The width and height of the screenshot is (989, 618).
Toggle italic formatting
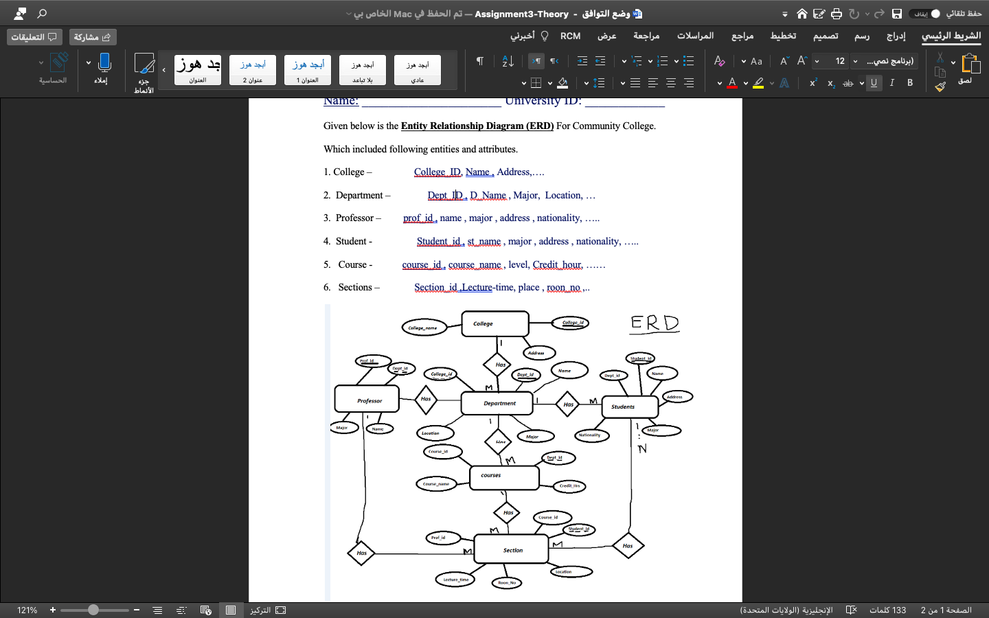tap(891, 82)
